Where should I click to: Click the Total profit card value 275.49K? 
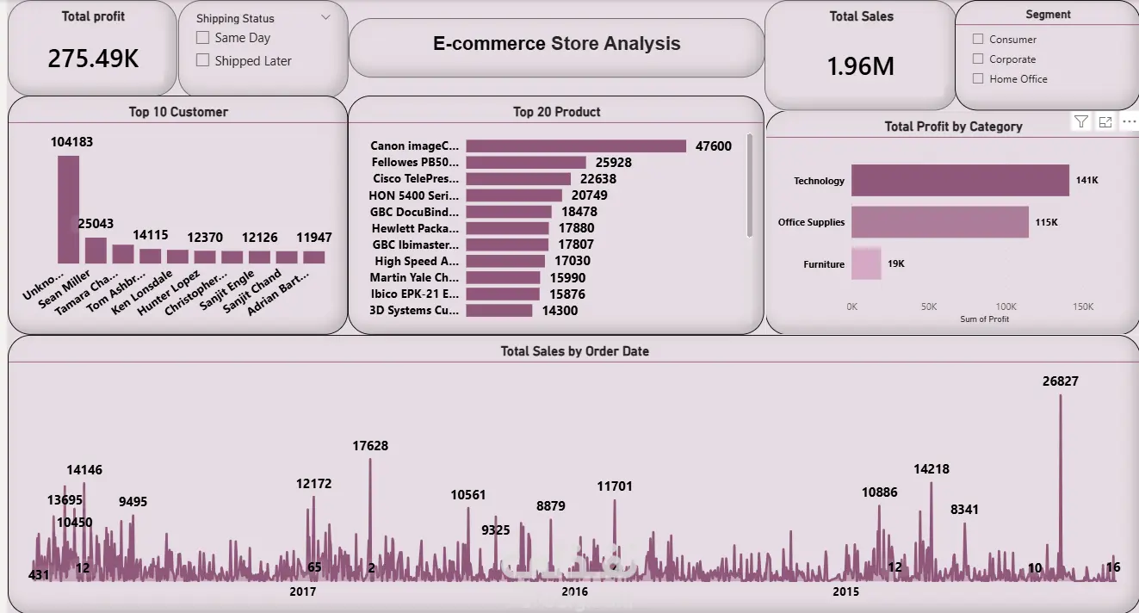[93, 58]
